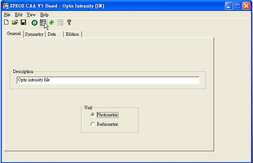253x163 pixels.
Task: Click the green star polar icon
Action: pyautogui.click(x=51, y=23)
